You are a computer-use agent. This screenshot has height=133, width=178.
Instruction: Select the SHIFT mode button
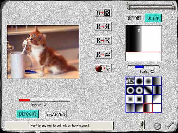pos(153,18)
